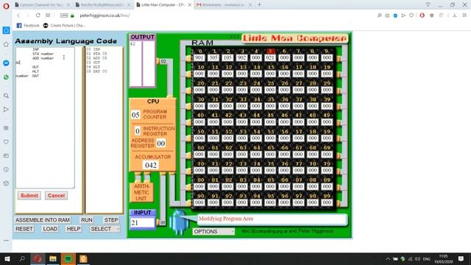The height and width of the screenshot is (265, 471).
Task: Click Submit under the assembly code
Action: [29, 196]
